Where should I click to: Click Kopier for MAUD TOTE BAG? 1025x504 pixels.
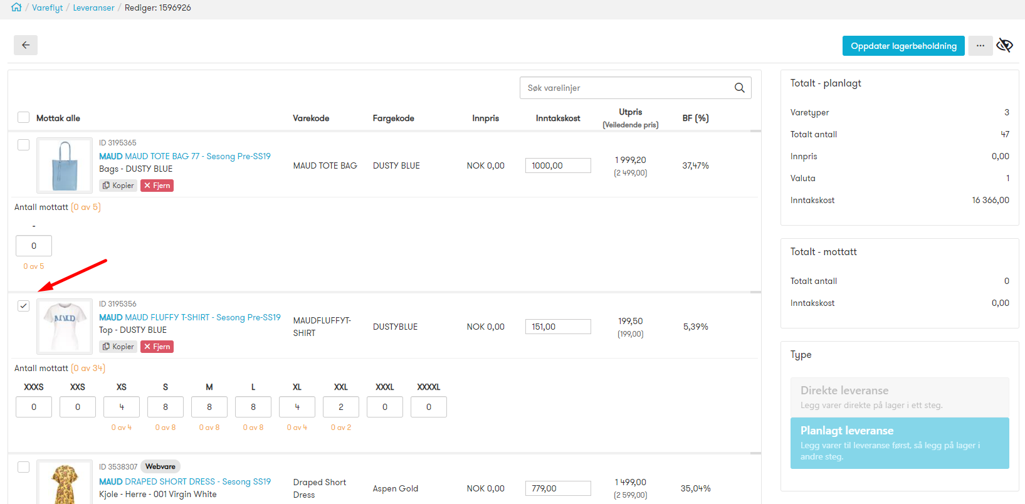pos(118,186)
